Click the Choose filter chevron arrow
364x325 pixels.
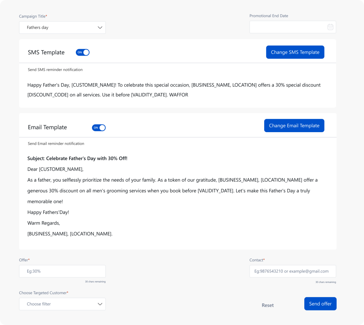(x=100, y=304)
